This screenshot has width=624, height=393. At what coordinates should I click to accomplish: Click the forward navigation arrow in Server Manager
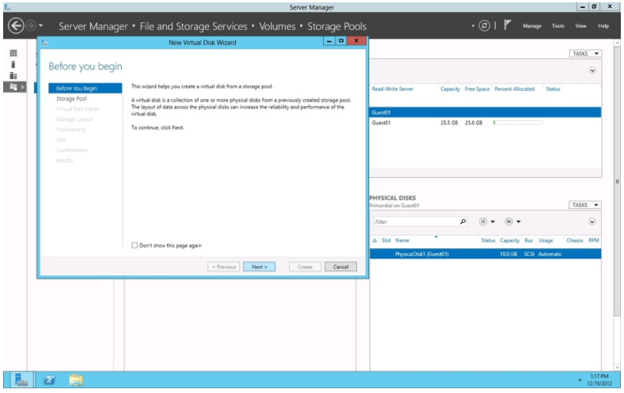tap(30, 26)
